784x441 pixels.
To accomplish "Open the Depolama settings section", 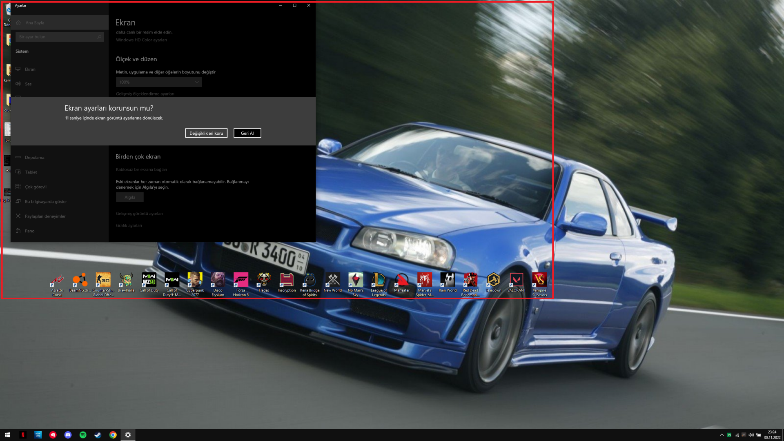I will tap(35, 158).
